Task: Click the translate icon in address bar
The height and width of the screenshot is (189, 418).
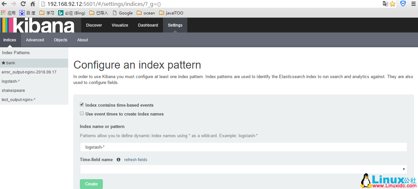Action: (x=385, y=4)
